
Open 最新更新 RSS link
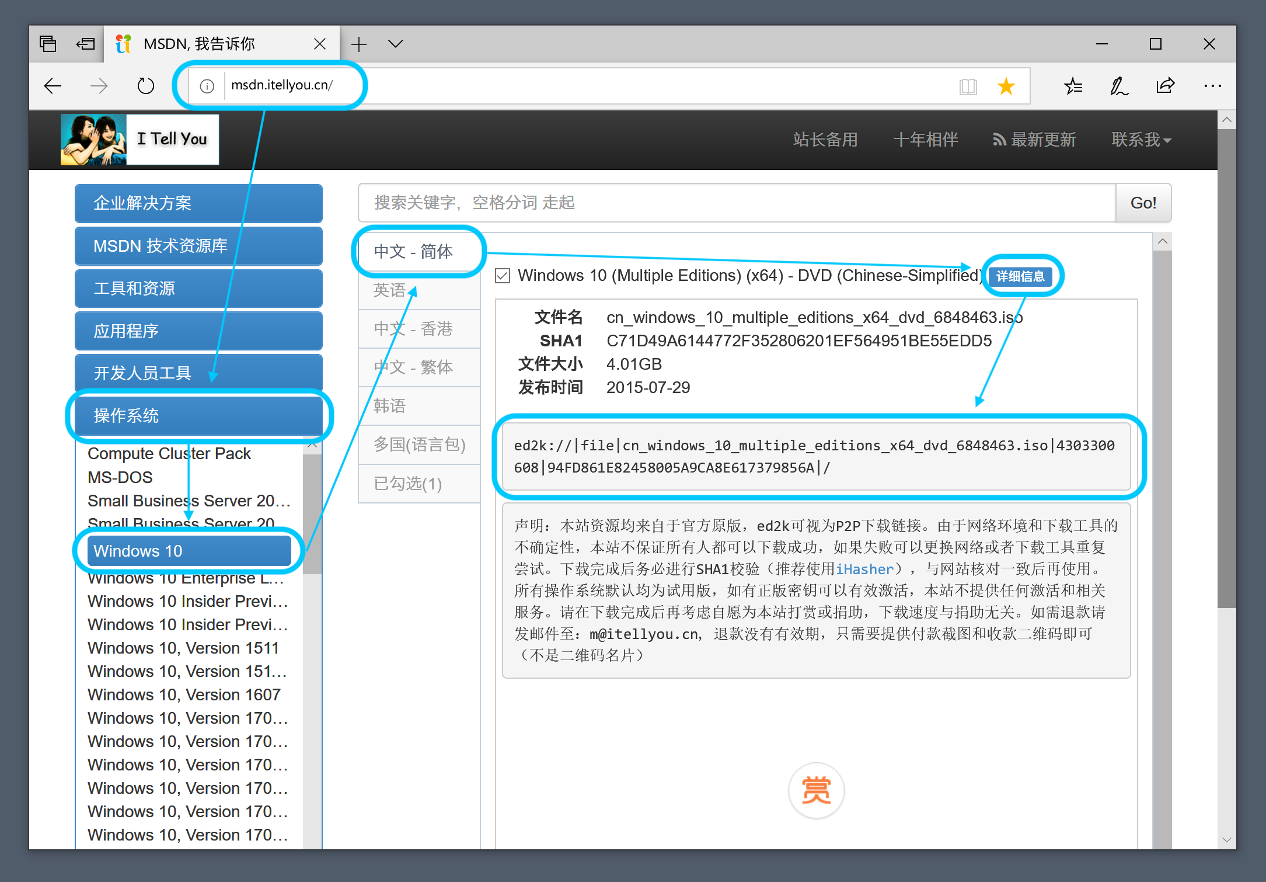tap(1034, 140)
